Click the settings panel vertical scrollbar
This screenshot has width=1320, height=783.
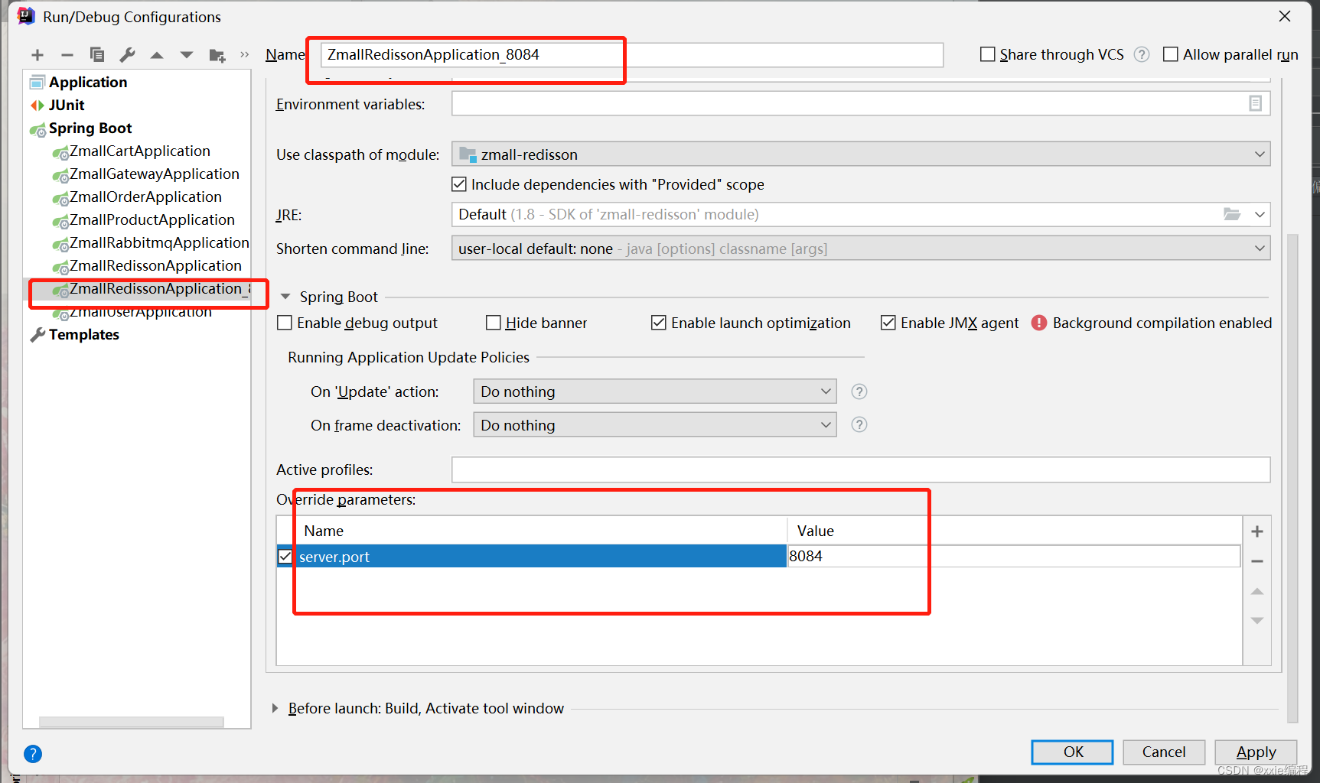pyautogui.click(x=1292, y=478)
